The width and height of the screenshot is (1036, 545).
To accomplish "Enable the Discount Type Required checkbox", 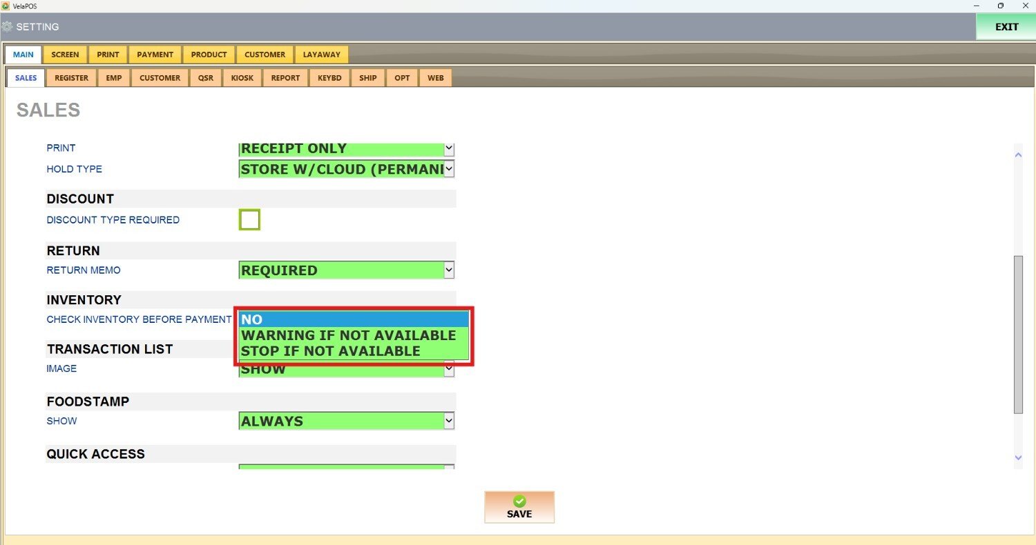I will click(249, 220).
